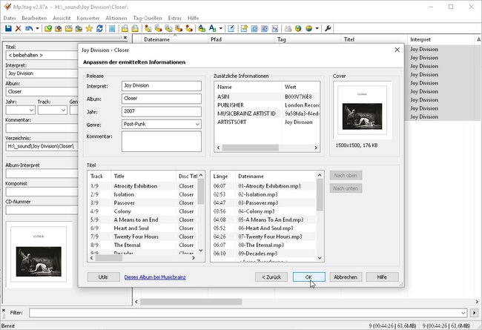This screenshot has width=482, height=330.
Task: Open the Tag sources dropdown arrow
Action: pos(317,29)
